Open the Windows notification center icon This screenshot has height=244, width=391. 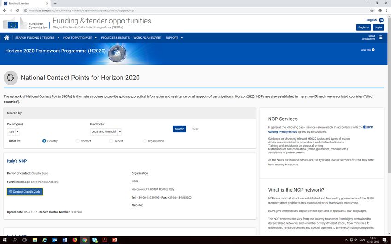tap(385, 240)
